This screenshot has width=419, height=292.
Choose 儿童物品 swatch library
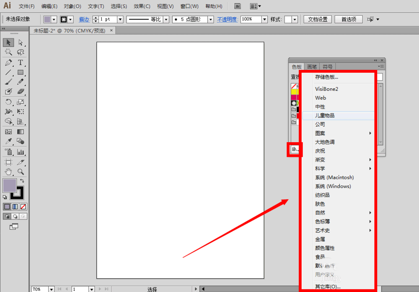[x=338, y=115]
